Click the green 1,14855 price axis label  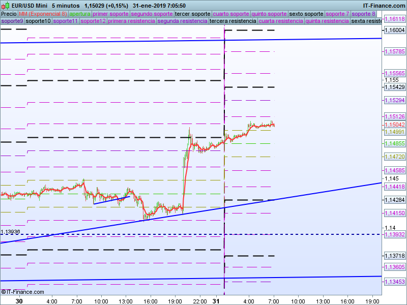(395, 144)
